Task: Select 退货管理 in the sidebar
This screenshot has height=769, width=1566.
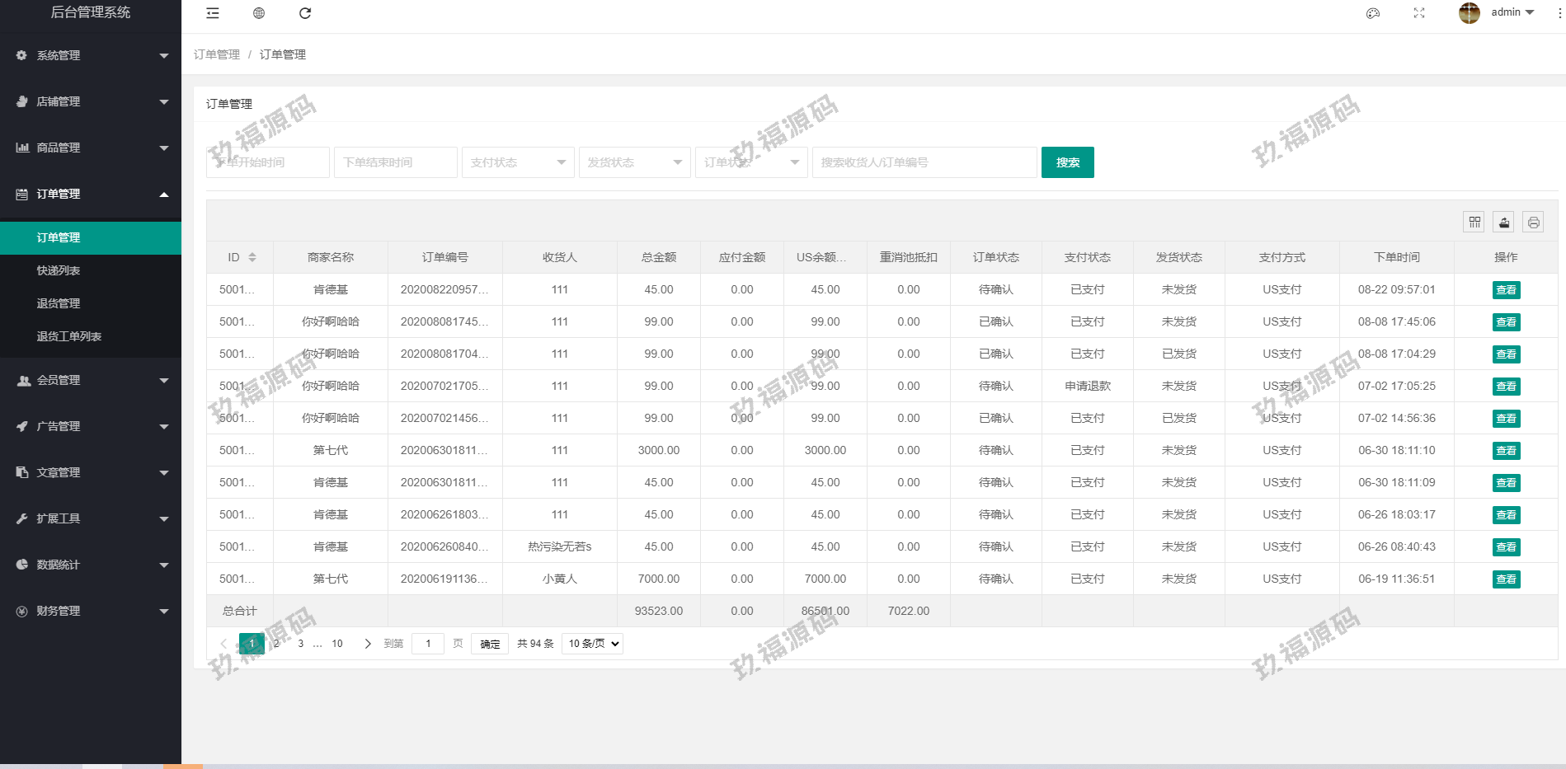Action: tap(59, 303)
